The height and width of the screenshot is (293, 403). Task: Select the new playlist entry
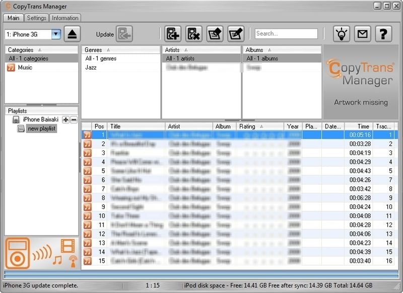[x=42, y=128]
